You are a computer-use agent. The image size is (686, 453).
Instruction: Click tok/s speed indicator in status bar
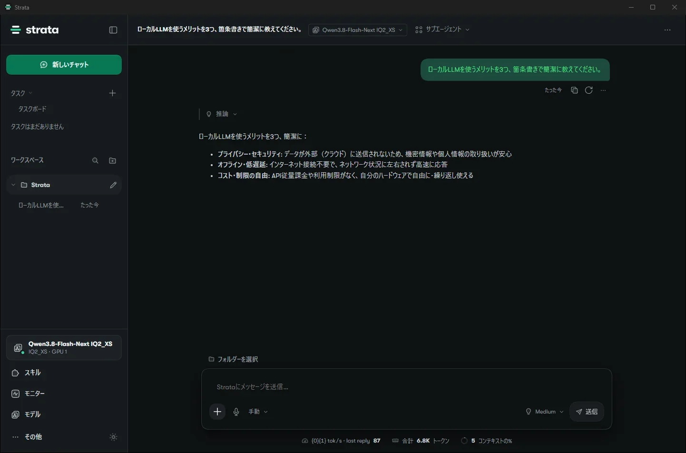click(x=341, y=441)
